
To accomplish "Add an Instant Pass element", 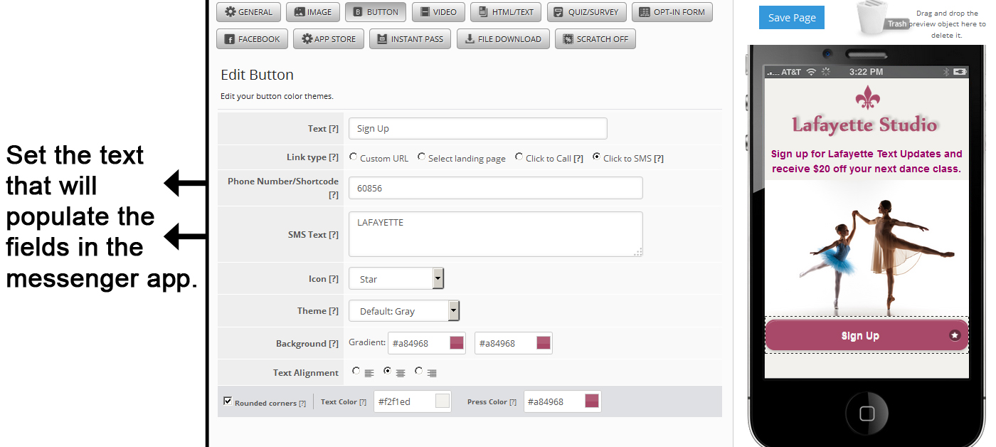I will [x=410, y=39].
